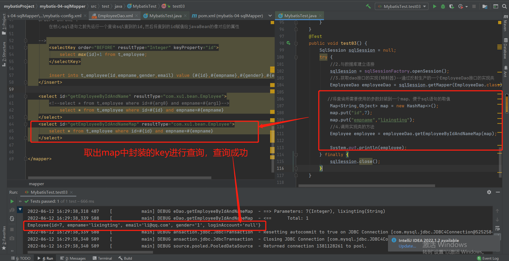Collapse the selectKey fold at line 53
This screenshot has height=261, width=509.
(x=26, y=48)
